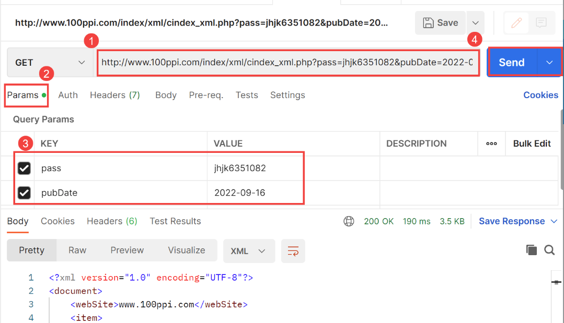Viewport: 564px width, 323px height.
Task: Click the document tag on line 2
Action: point(76,291)
